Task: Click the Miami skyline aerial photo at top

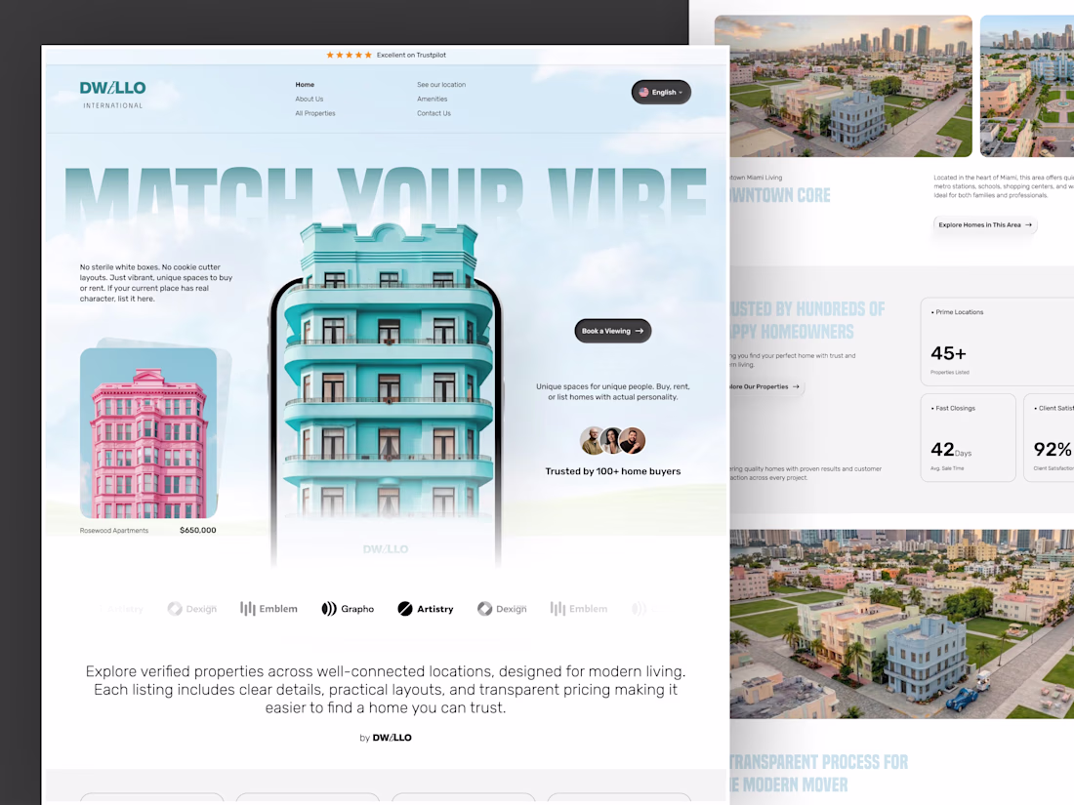Action: tap(844, 86)
